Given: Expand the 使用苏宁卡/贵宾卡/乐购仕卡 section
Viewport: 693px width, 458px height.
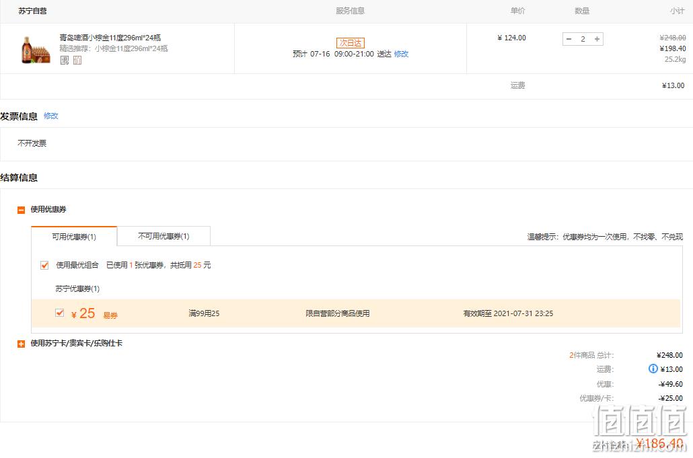Looking at the screenshot, I should tap(22, 344).
